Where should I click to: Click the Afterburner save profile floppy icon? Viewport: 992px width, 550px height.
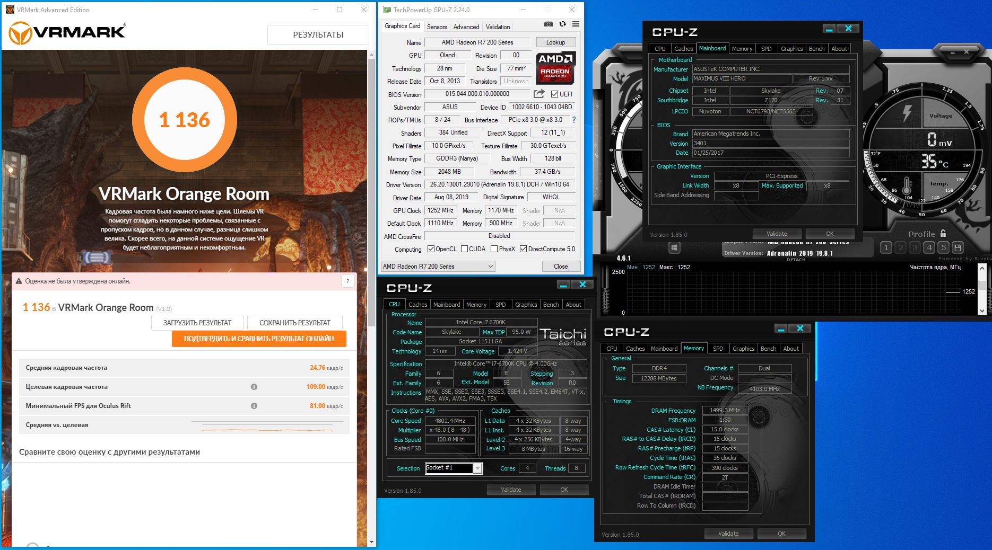[x=958, y=247]
